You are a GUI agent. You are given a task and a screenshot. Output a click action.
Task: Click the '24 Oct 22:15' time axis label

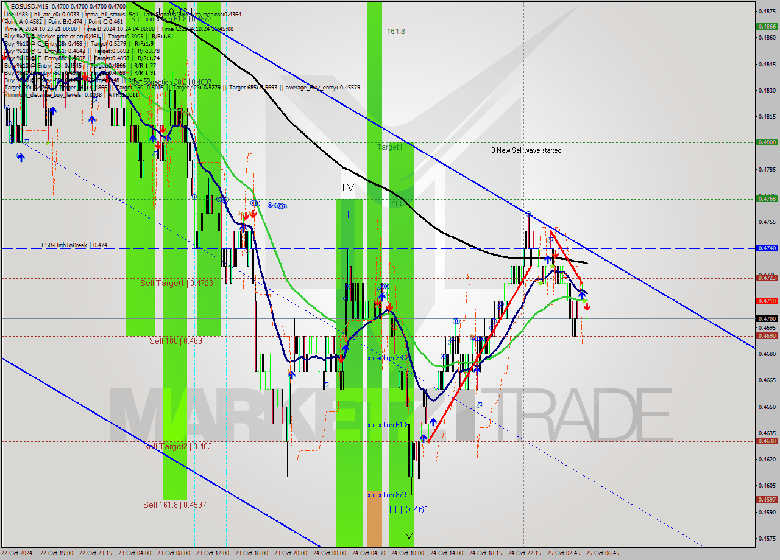click(x=525, y=553)
